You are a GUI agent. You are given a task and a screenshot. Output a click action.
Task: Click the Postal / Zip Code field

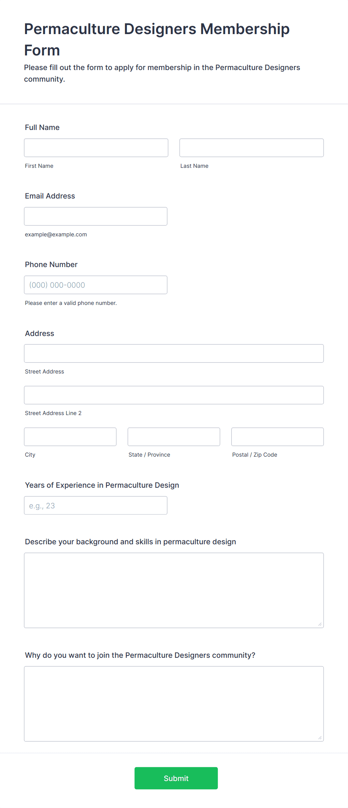point(278,436)
